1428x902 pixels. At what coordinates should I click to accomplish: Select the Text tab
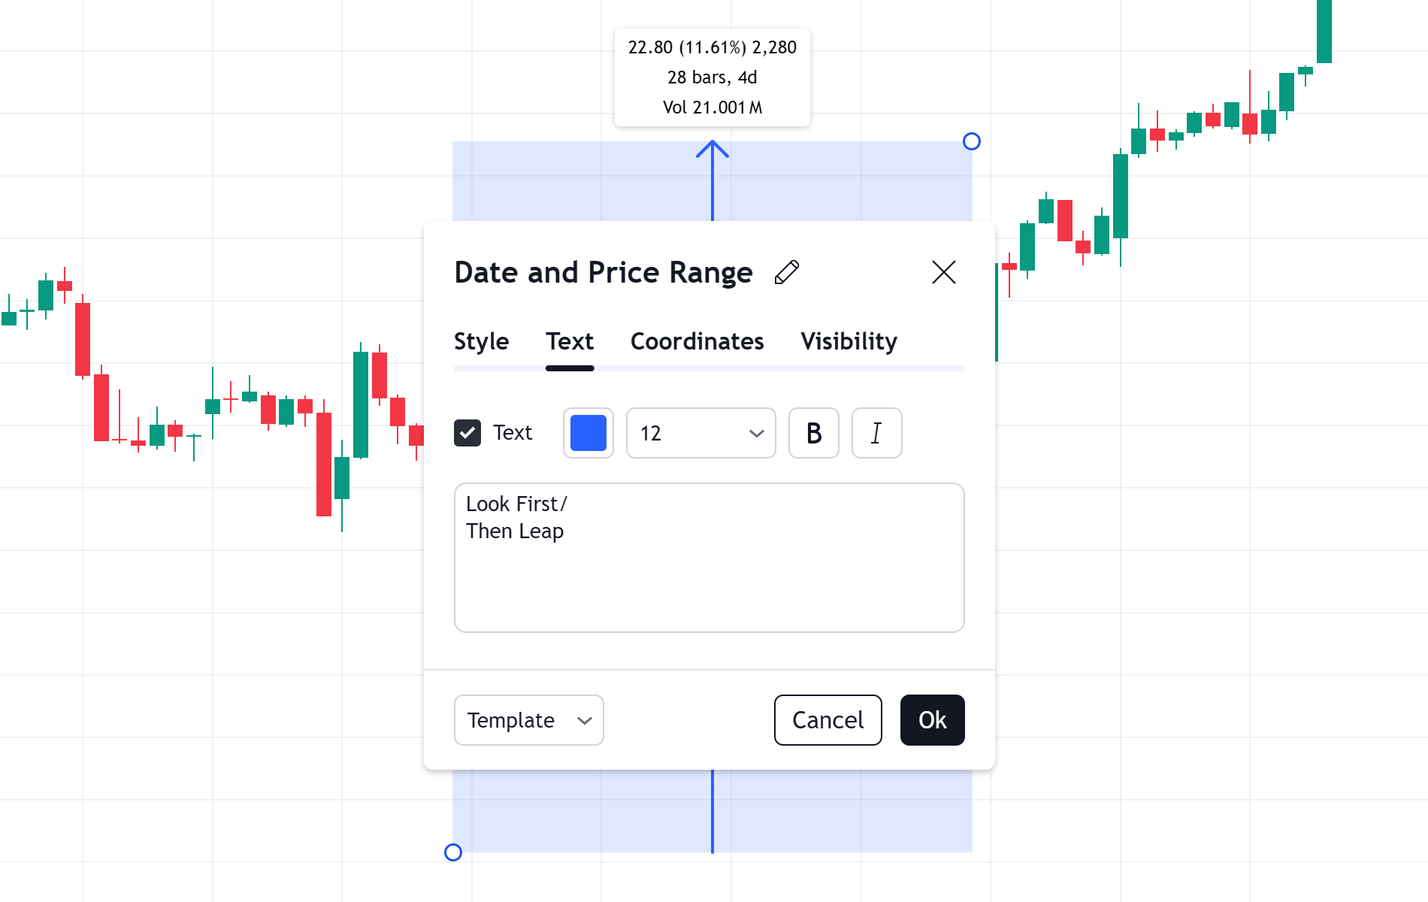[x=570, y=342]
